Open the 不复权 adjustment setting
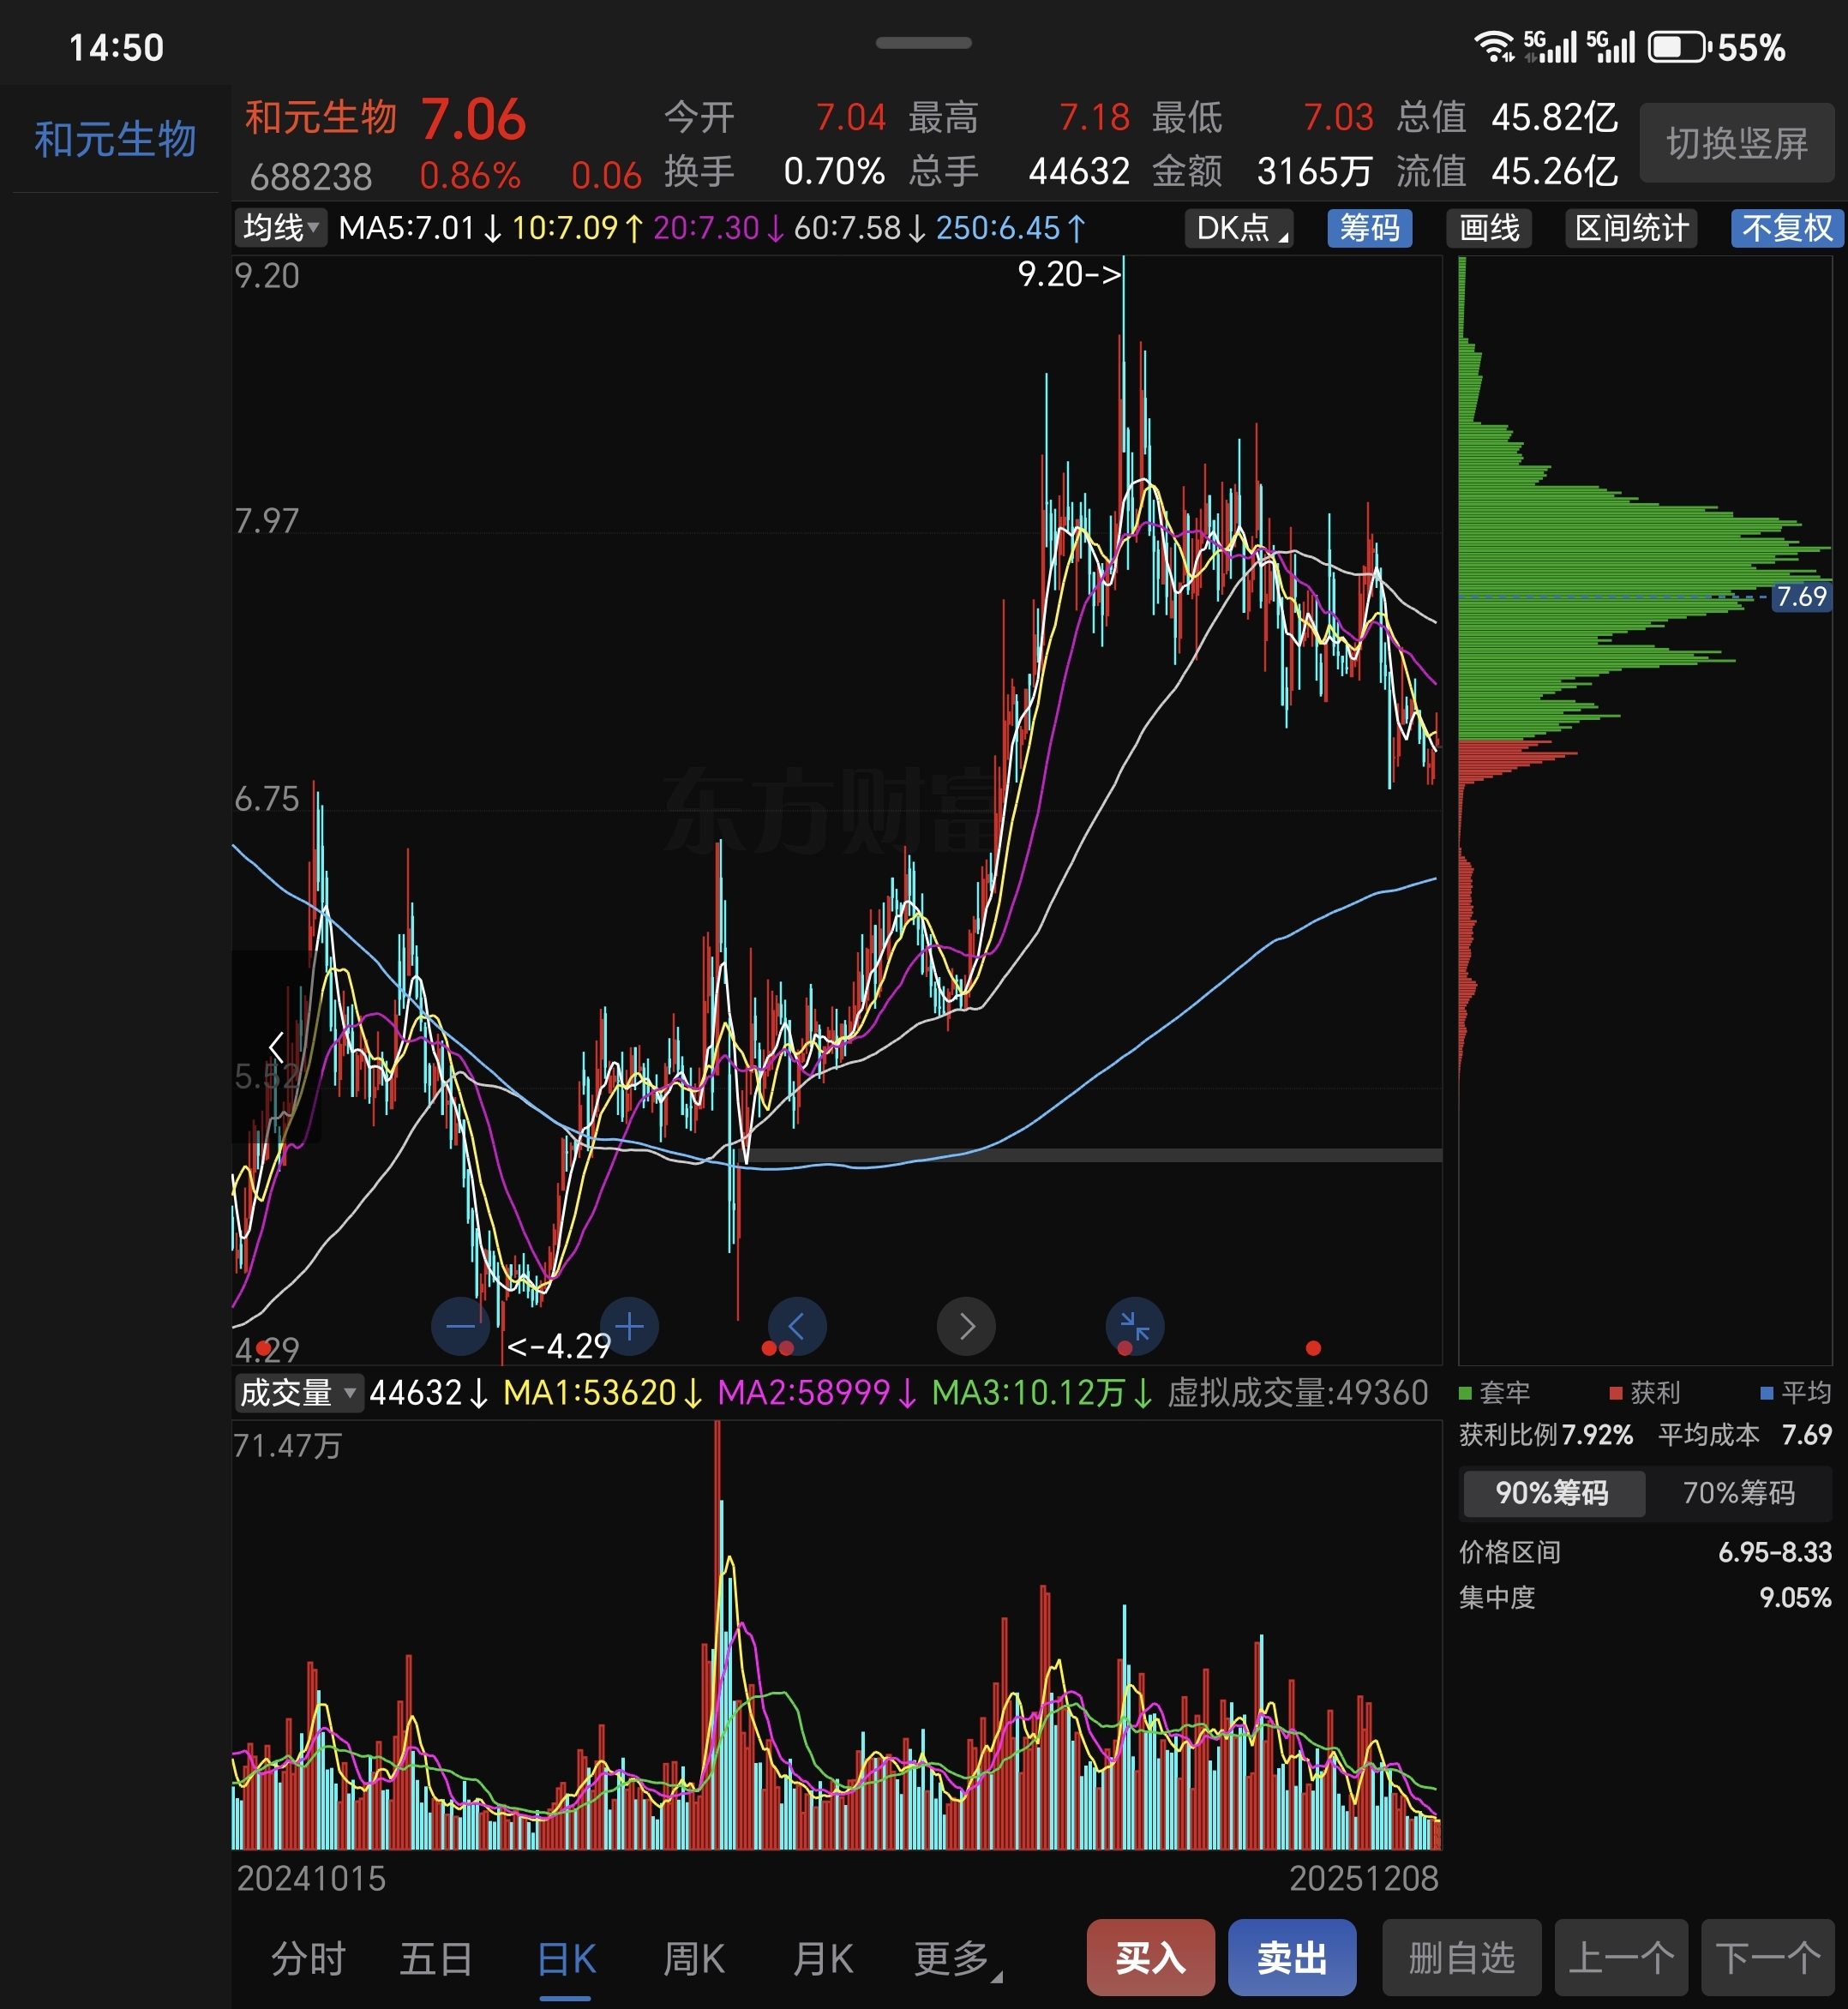 click(1786, 228)
